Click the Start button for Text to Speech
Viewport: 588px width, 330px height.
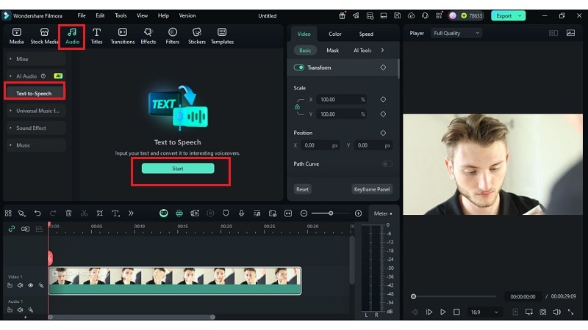coord(178,169)
